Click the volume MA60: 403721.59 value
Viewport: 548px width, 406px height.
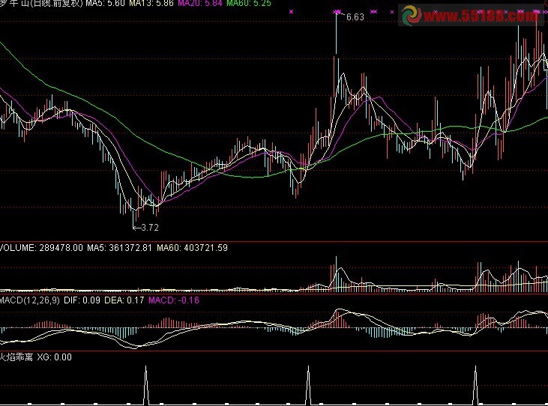tap(192, 248)
